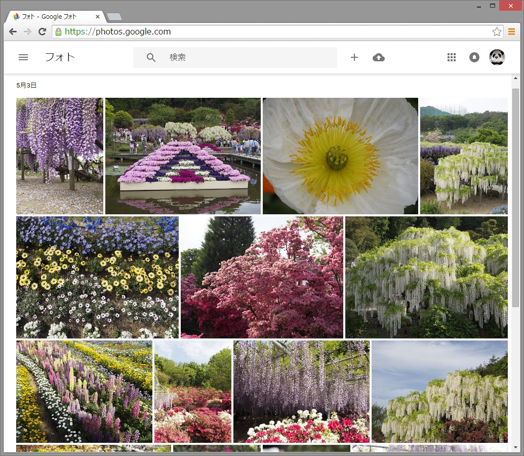Image resolution: width=524 pixels, height=456 pixels.
Task: Bookmark this page with the star icon
Action: (497, 32)
